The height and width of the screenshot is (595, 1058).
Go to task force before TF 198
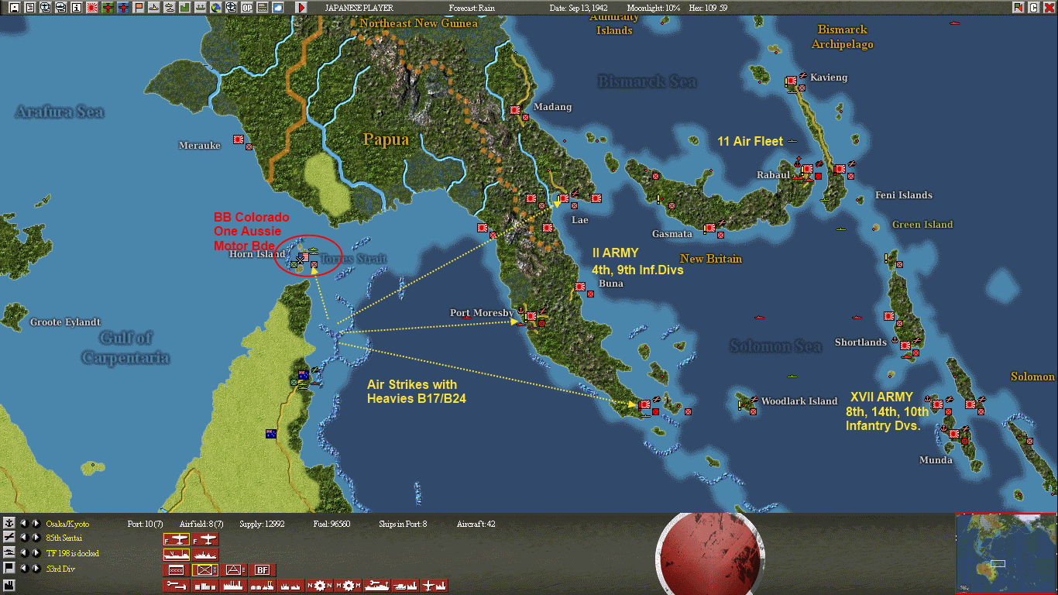(24, 553)
